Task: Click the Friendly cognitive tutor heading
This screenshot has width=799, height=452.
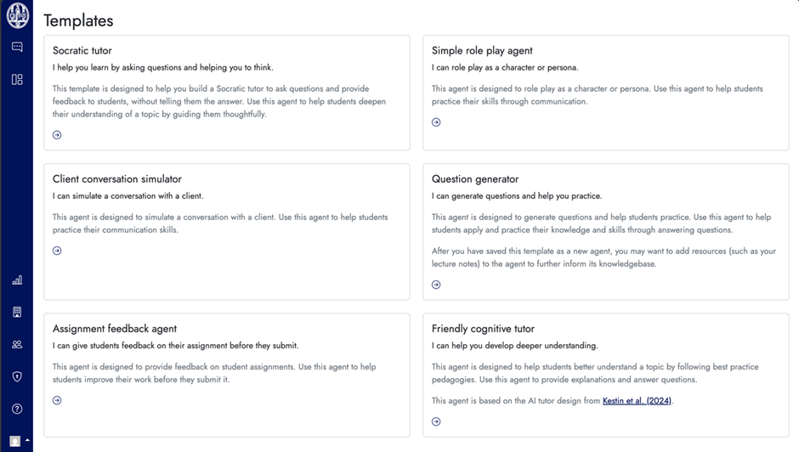Action: [483, 329]
